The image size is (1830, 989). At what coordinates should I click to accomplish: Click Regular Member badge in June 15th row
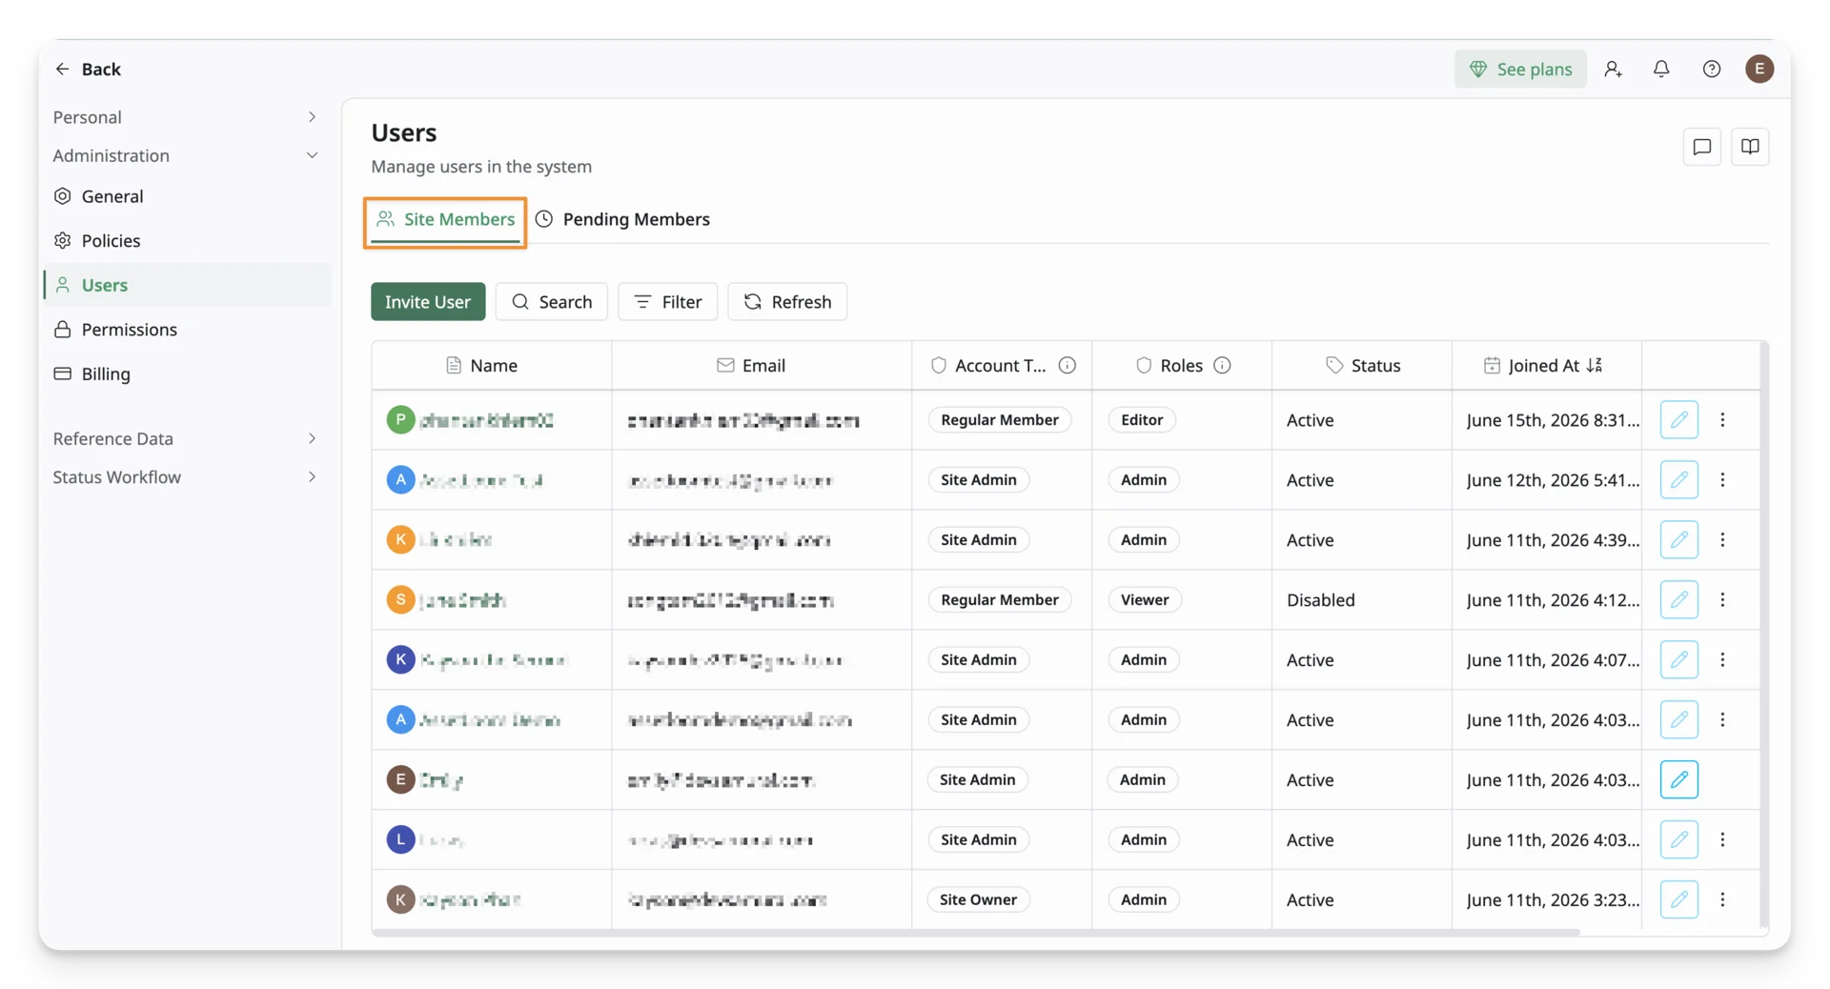[x=999, y=419]
